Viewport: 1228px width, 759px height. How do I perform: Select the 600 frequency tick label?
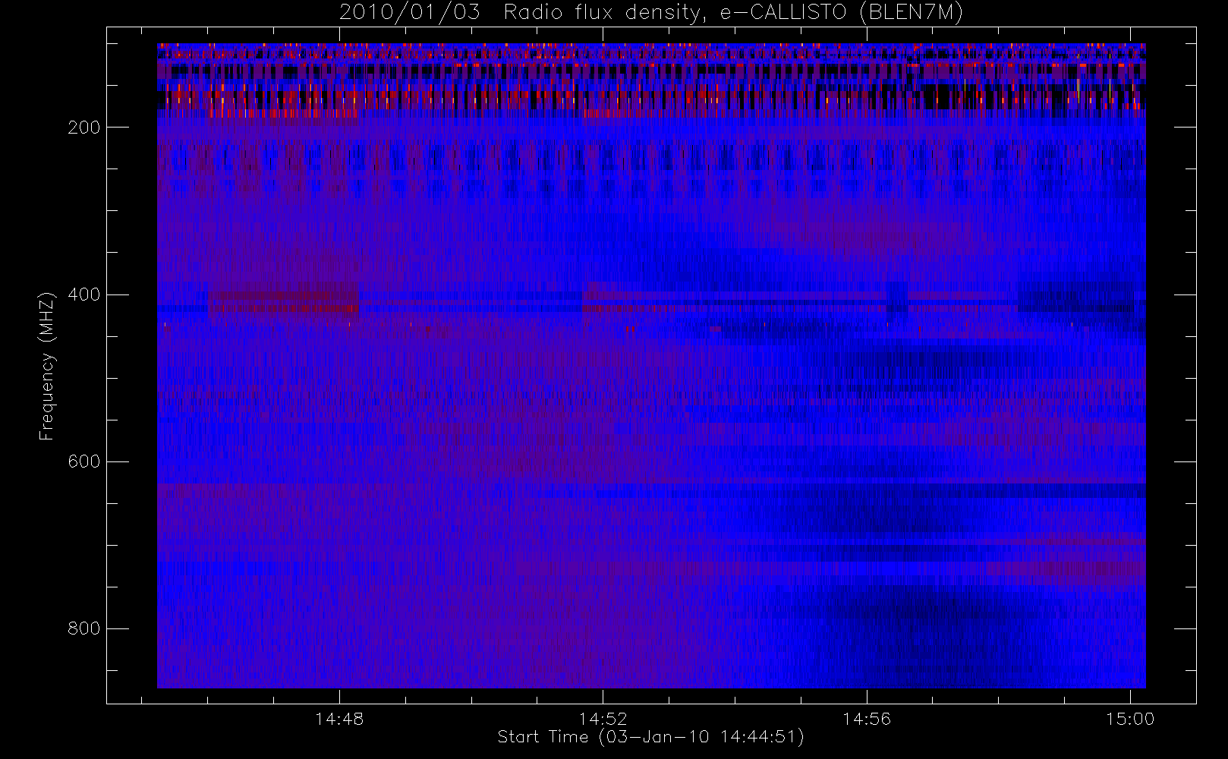[x=84, y=461]
